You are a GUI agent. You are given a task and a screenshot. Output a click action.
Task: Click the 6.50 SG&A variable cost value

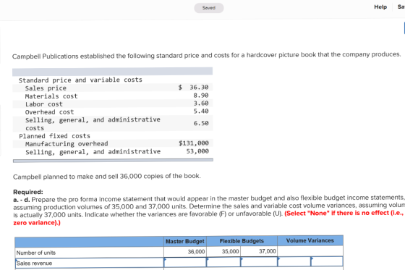coord(201,123)
